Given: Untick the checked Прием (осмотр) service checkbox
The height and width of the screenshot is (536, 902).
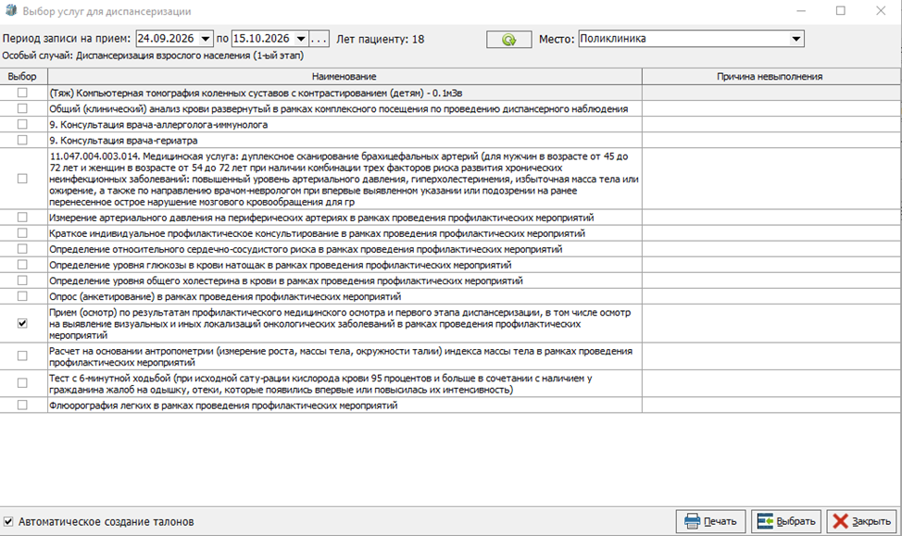Looking at the screenshot, I should [22, 323].
